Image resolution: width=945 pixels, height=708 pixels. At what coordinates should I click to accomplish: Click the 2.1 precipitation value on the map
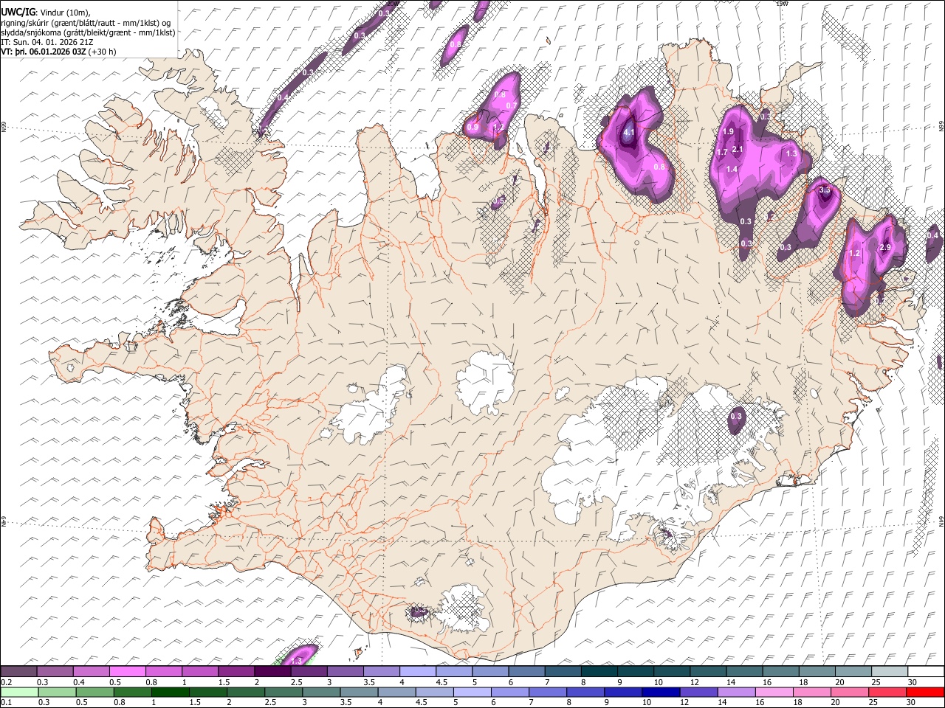pos(737,150)
